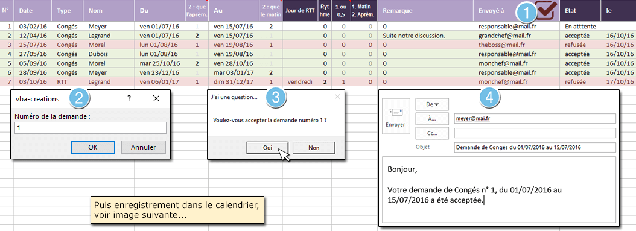Select the Envoyé à column header
Screen dimensions: 636x231
click(x=517, y=11)
